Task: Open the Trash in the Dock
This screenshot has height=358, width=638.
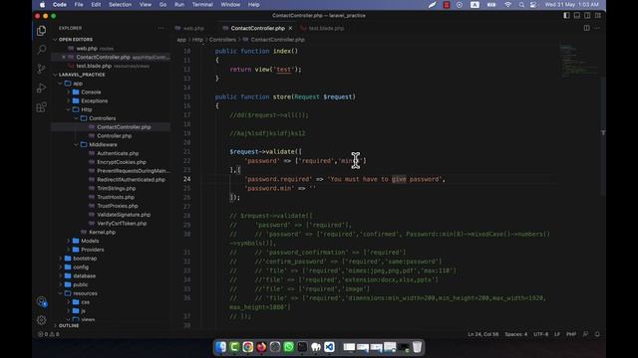Action: (417, 347)
